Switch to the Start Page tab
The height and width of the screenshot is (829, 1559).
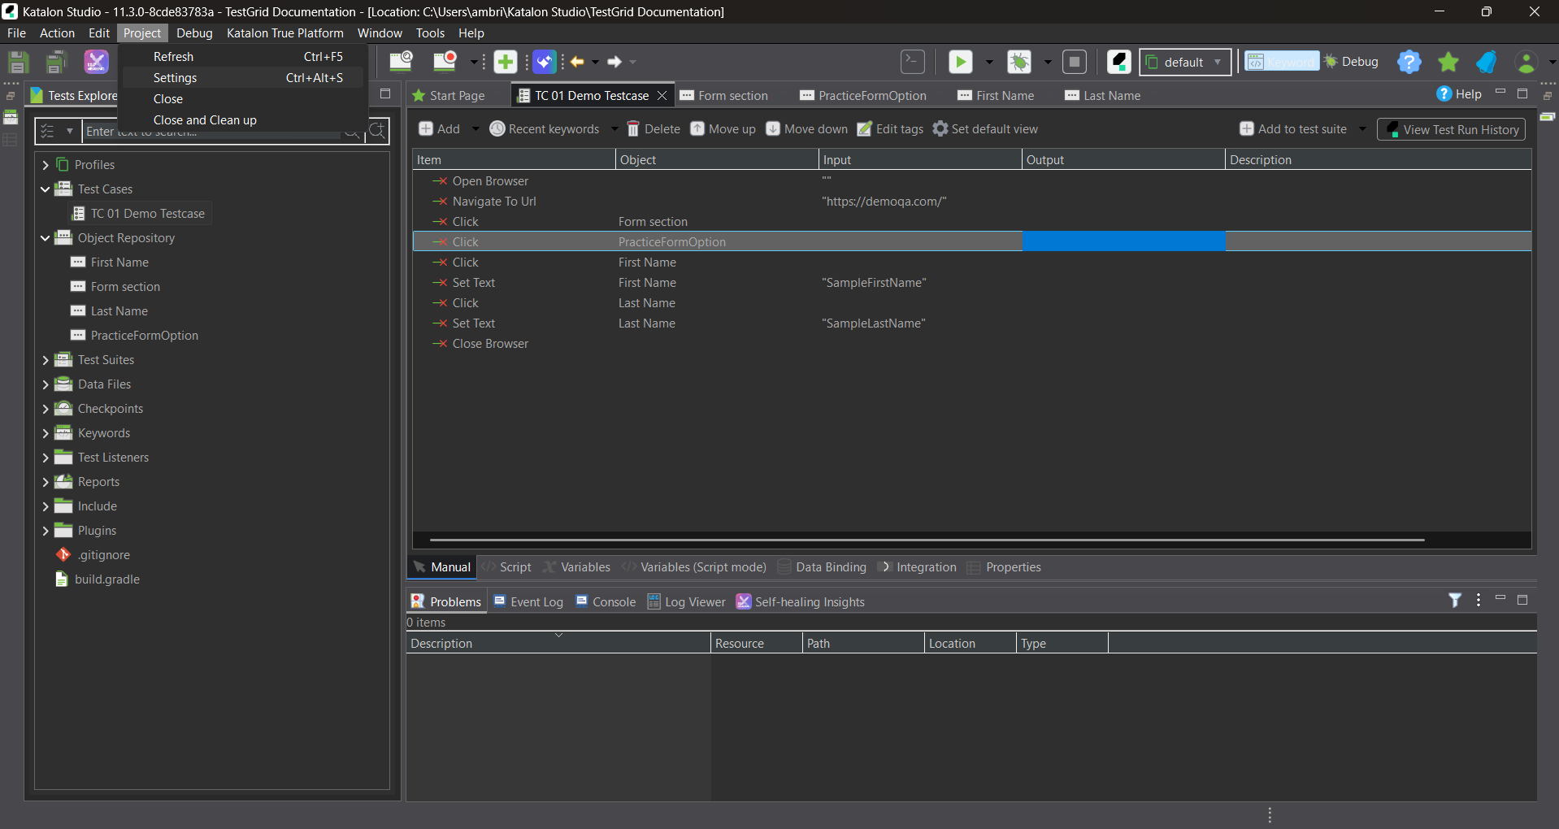pos(449,96)
